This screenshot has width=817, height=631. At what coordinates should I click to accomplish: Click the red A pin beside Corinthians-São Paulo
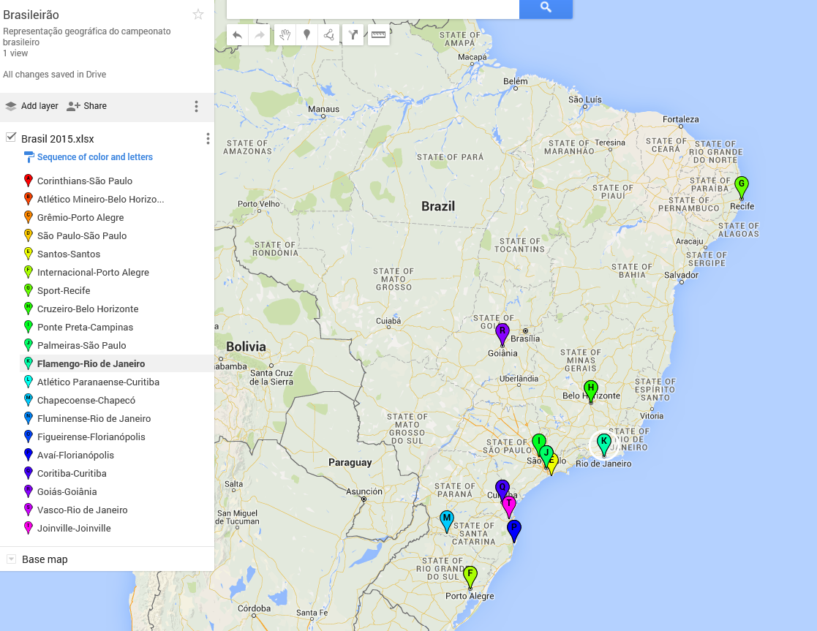click(x=29, y=181)
